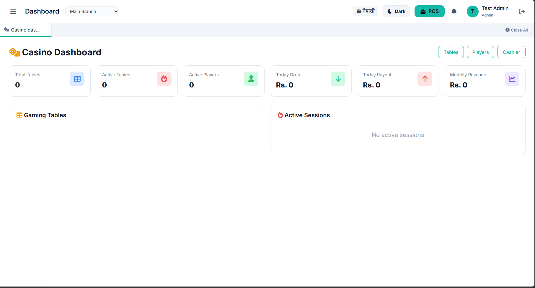Click the Today Drop down-arrow icon

click(x=338, y=79)
